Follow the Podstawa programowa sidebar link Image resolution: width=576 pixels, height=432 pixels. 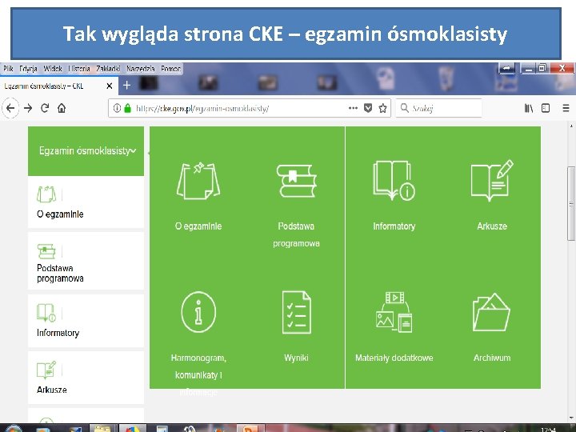60,273
